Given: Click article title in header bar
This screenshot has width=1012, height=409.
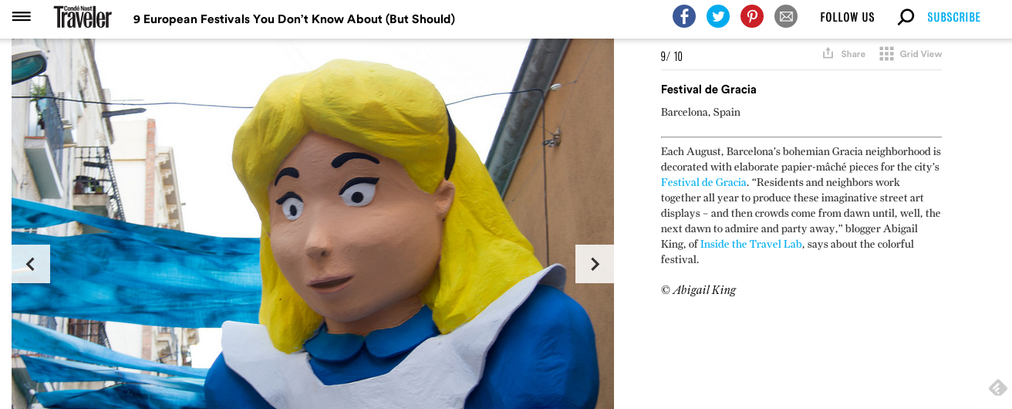Looking at the screenshot, I should (x=294, y=19).
